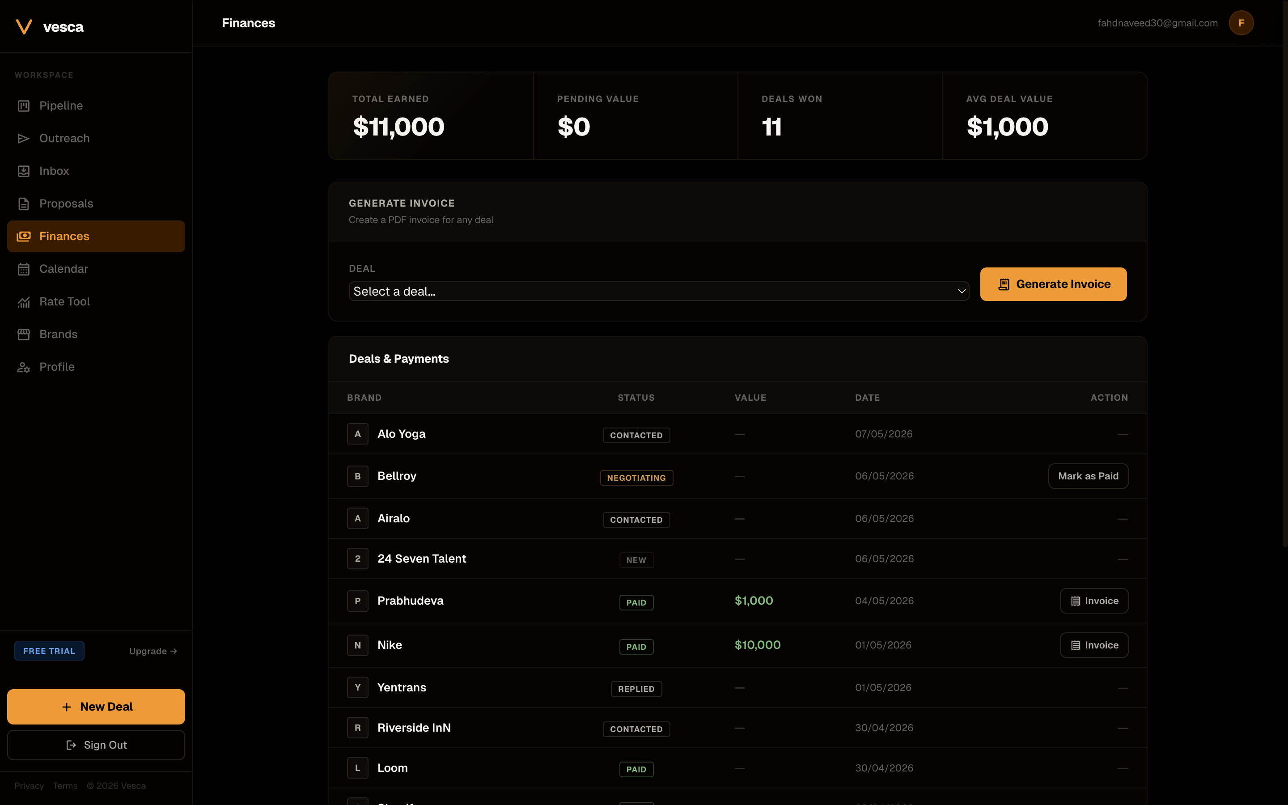This screenshot has height=805, width=1288.
Task: Click the Outreach send icon
Action: pos(23,139)
